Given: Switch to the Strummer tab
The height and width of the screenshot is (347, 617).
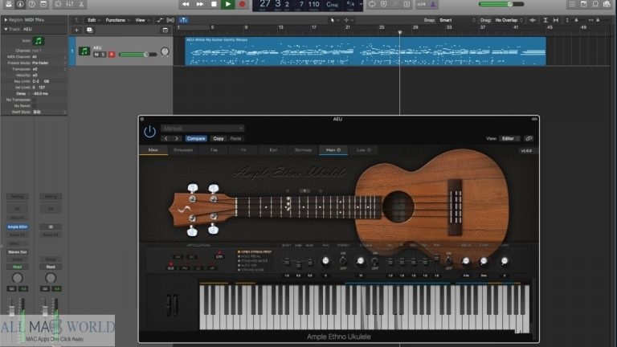Looking at the screenshot, I should tap(183, 150).
